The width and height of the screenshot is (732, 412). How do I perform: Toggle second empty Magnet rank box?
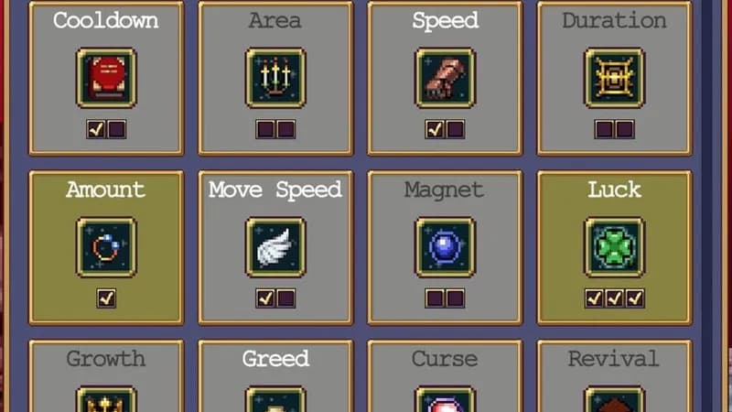pyautogui.click(x=456, y=298)
